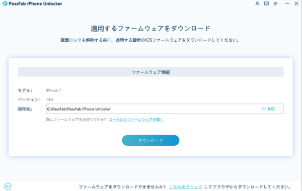The height and width of the screenshot is (191, 302).
Task: Go back using the circled arrow icon
Action: click(8, 186)
